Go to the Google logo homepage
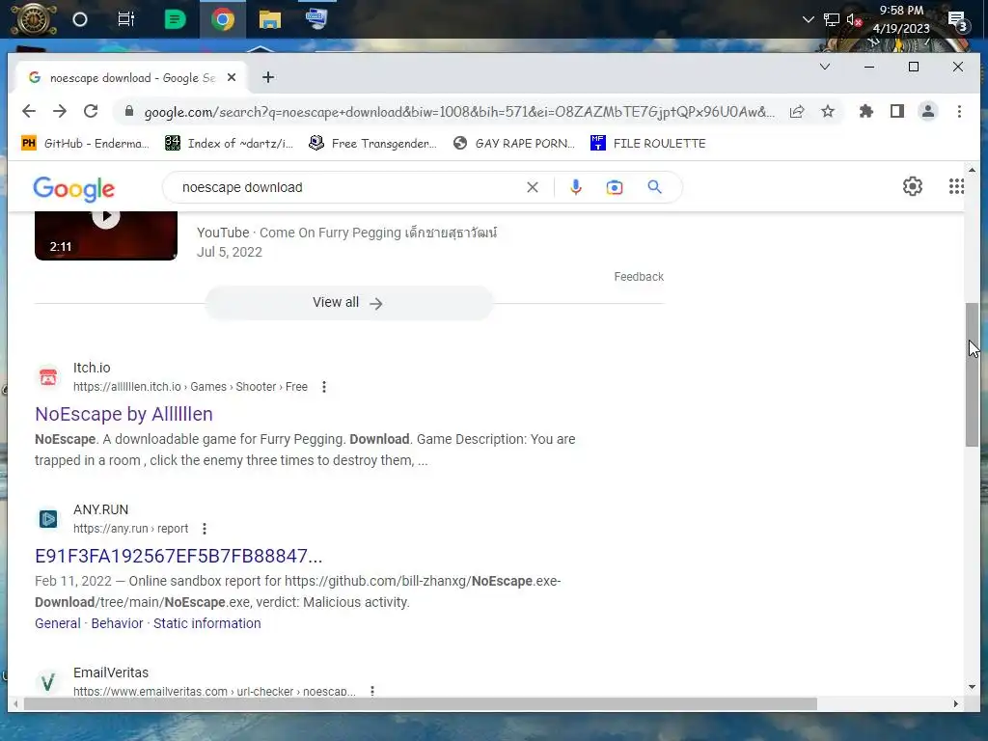Viewport: 988px width, 741px height. [x=73, y=188]
